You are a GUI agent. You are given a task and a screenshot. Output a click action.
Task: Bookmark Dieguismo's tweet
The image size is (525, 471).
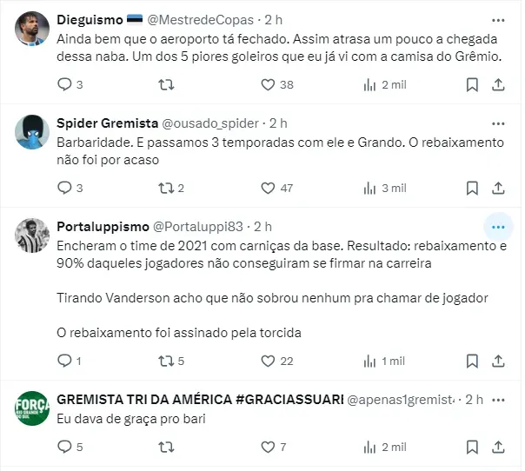click(x=471, y=84)
